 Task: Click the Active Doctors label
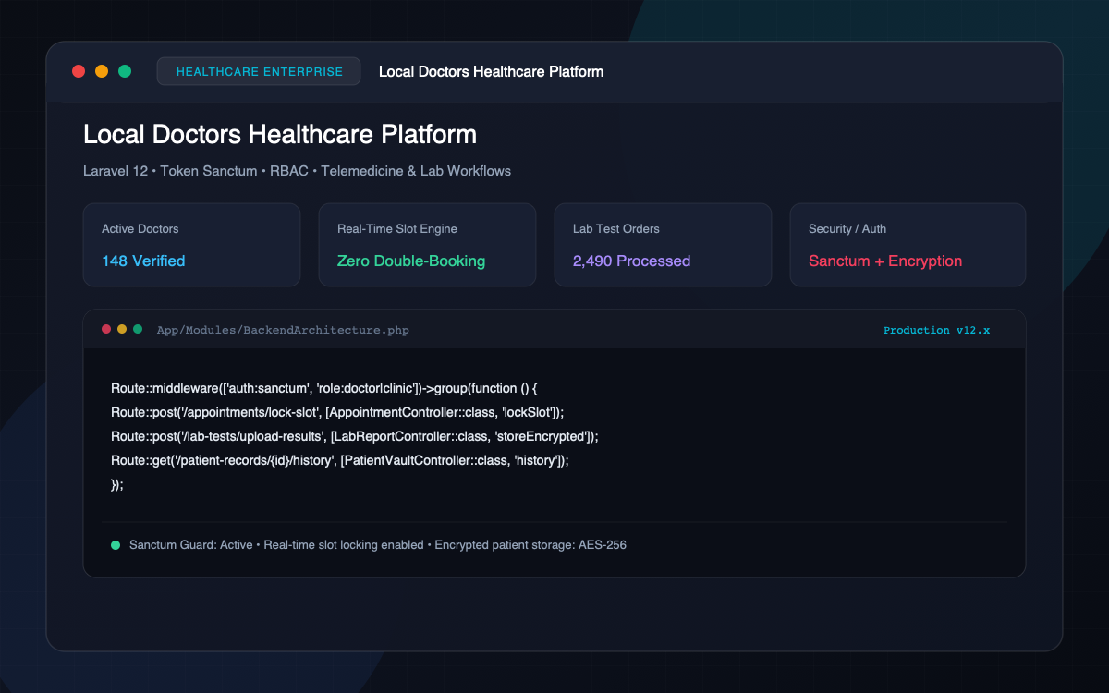(140, 228)
